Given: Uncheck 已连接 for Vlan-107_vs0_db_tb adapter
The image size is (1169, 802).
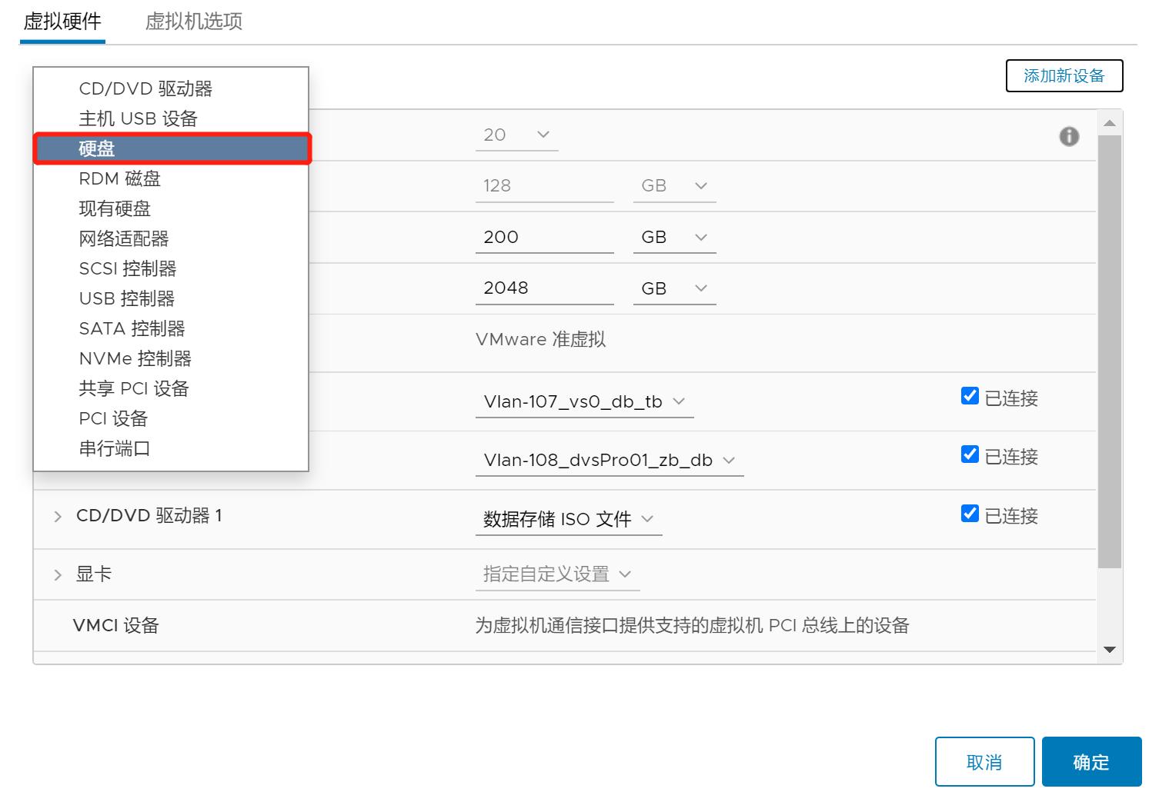Looking at the screenshot, I should [x=969, y=396].
